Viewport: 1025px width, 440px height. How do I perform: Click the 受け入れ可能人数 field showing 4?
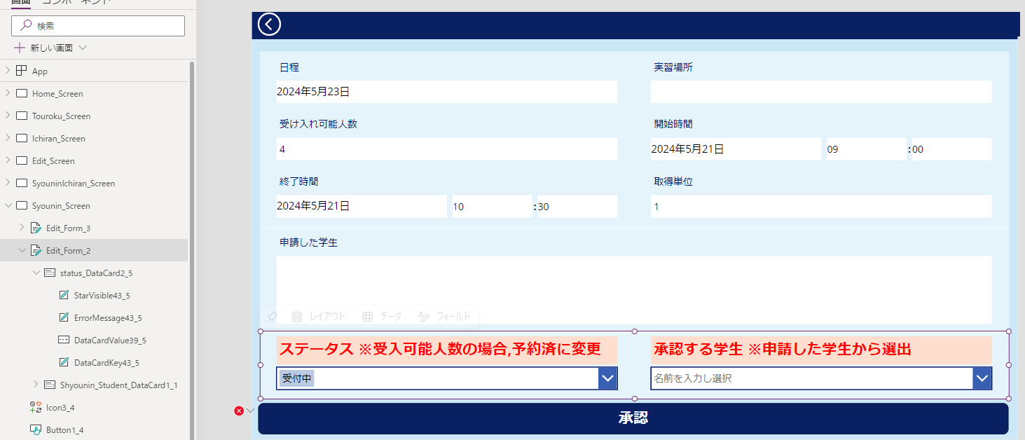pyautogui.click(x=447, y=149)
